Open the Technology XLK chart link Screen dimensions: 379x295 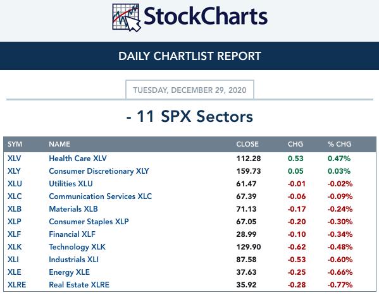77,247
